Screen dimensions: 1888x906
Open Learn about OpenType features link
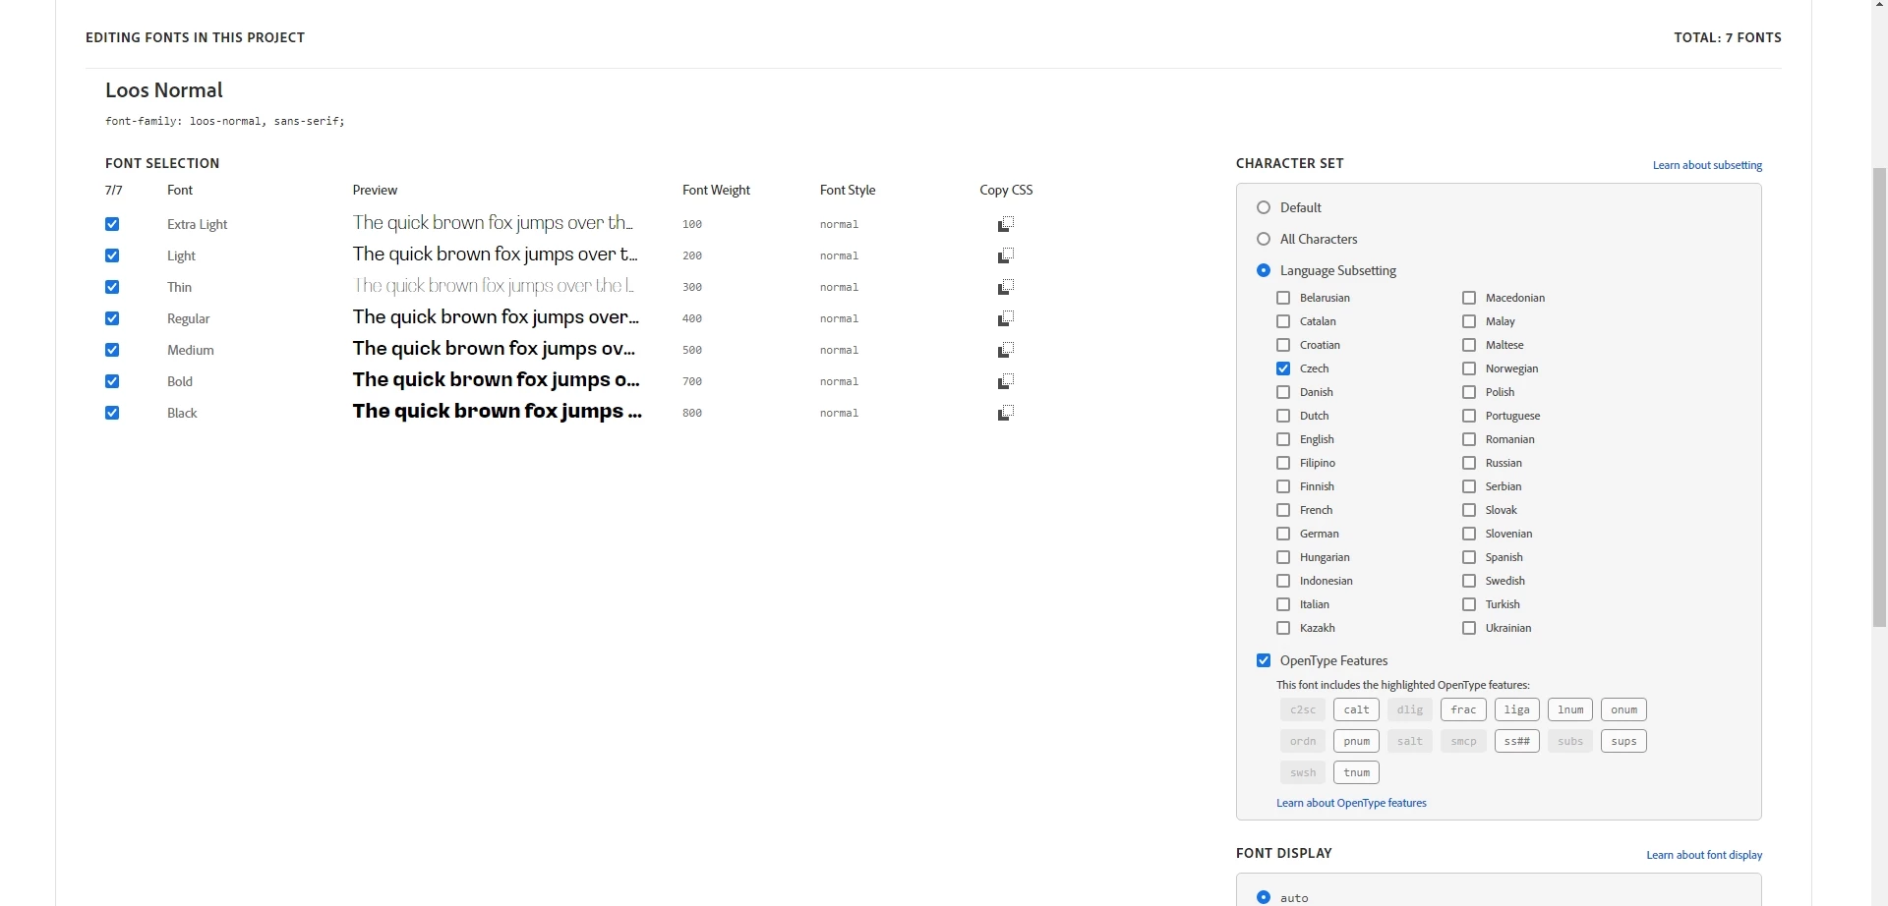pos(1351,803)
